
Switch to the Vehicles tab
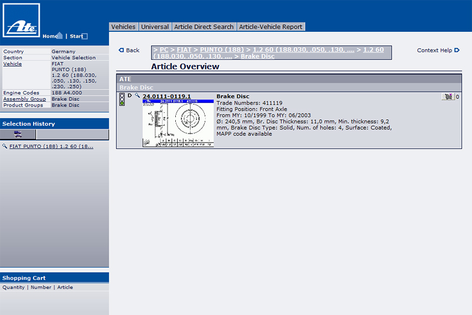123,27
